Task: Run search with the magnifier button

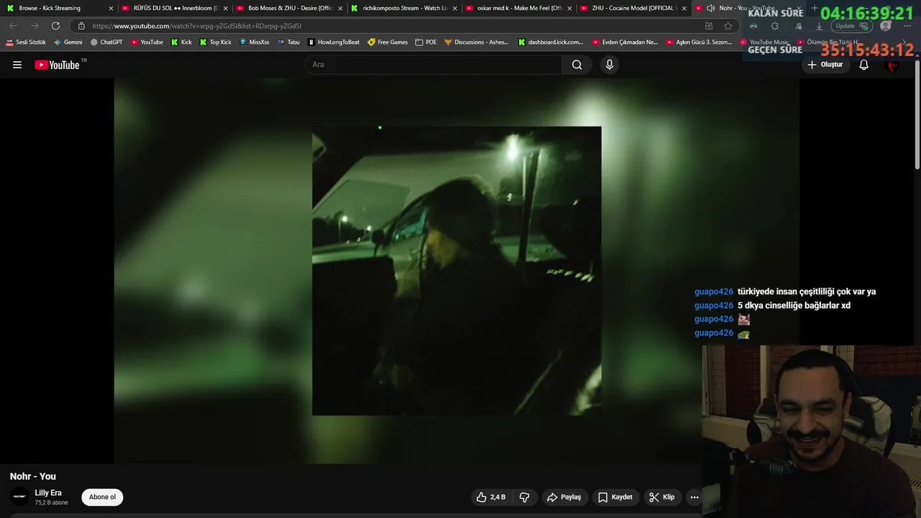Action: pos(577,65)
